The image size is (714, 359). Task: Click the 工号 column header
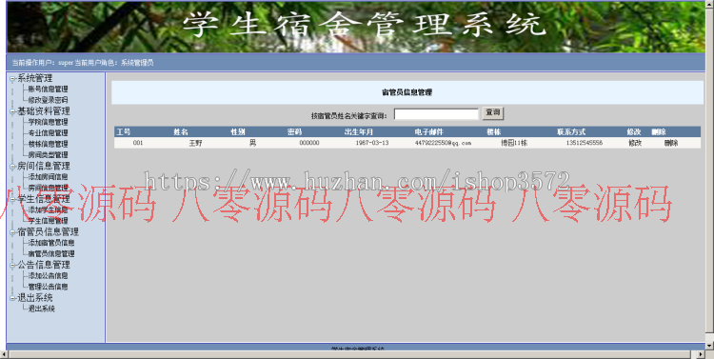pos(124,132)
